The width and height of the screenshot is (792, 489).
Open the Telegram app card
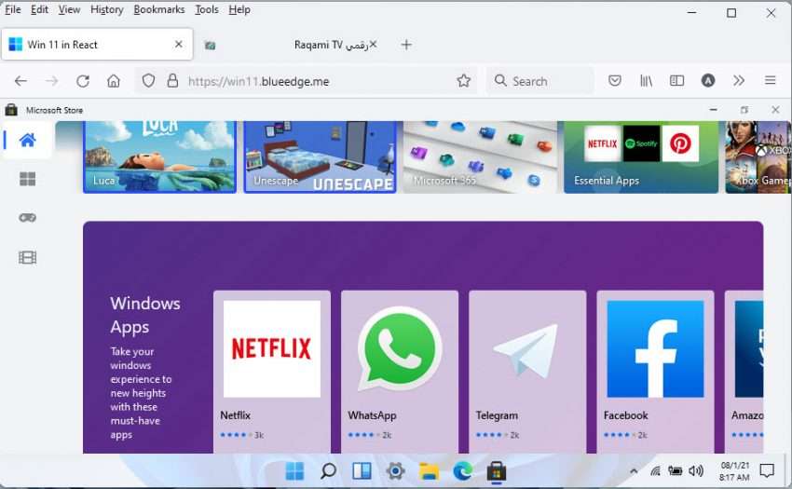point(527,372)
